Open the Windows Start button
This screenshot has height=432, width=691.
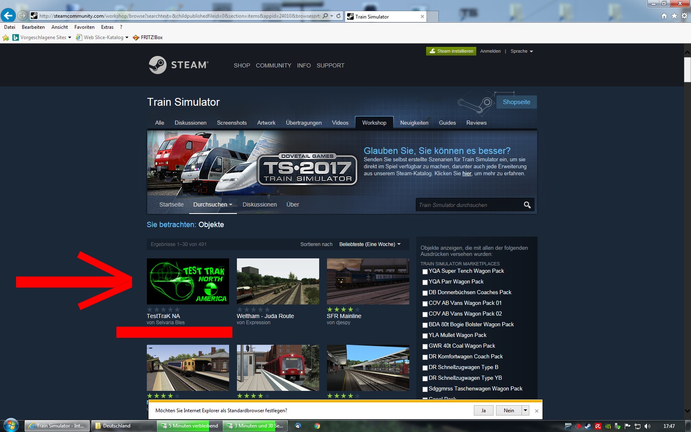click(x=11, y=425)
